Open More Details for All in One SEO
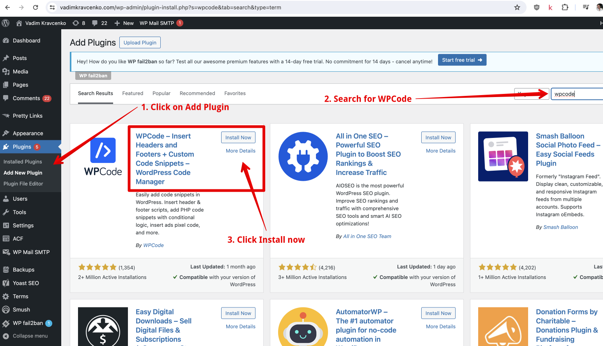The image size is (603, 346). (x=440, y=151)
